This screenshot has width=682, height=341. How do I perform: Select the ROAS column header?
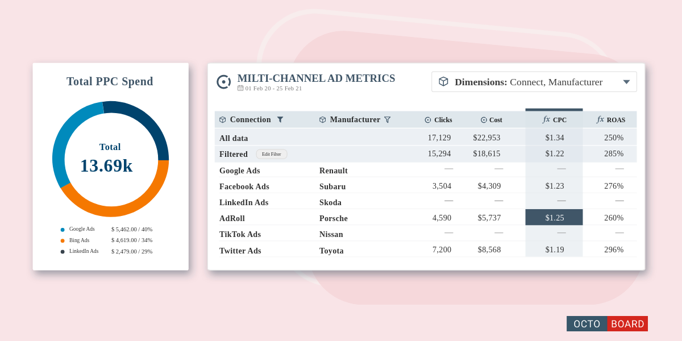(x=616, y=120)
